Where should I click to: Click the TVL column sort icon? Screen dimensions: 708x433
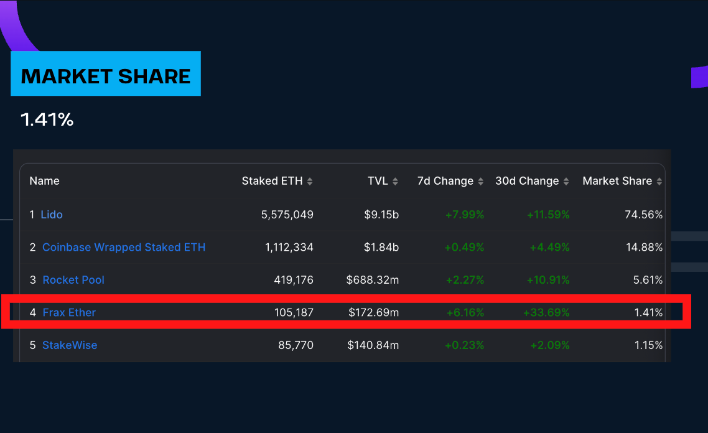[x=395, y=182]
